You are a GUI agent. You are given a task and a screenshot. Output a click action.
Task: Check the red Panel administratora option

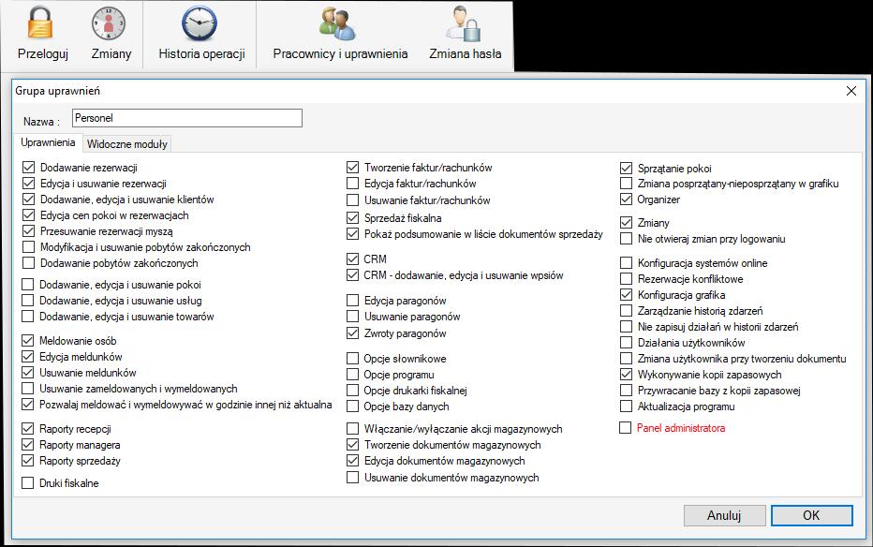(625, 428)
